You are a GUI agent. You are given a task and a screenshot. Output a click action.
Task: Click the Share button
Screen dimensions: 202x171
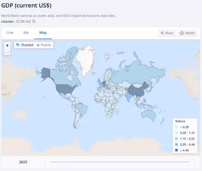click(167, 33)
